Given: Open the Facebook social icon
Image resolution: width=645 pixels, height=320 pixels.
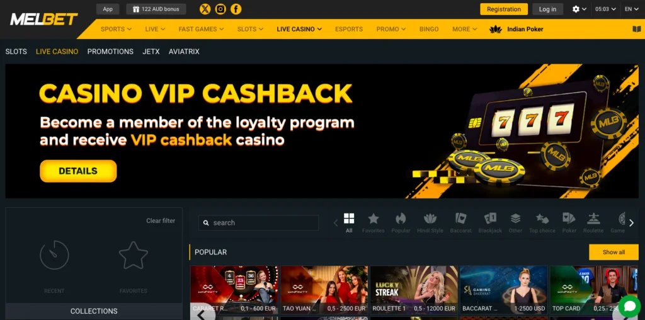Looking at the screenshot, I should click(x=236, y=9).
